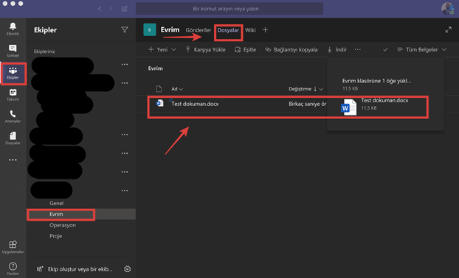
Task: Go forward with the right arrow
Action: coord(111,9)
